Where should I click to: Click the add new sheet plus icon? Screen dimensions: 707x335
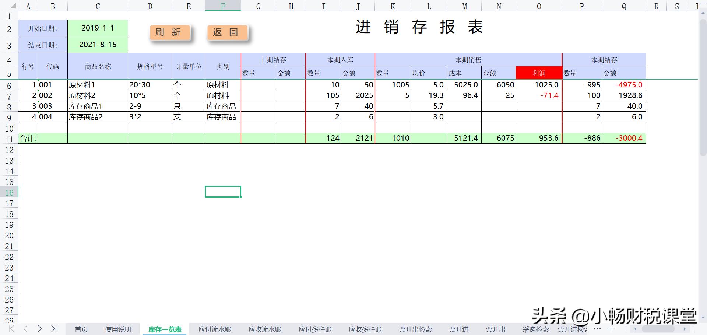coord(611,329)
